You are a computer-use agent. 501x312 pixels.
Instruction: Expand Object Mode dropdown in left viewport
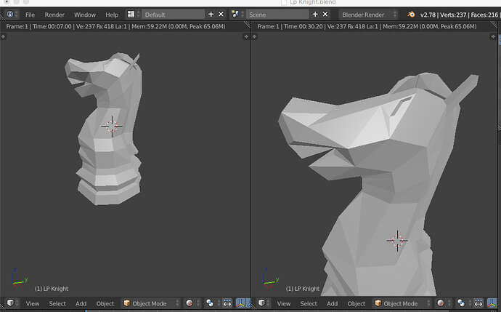[x=149, y=303]
